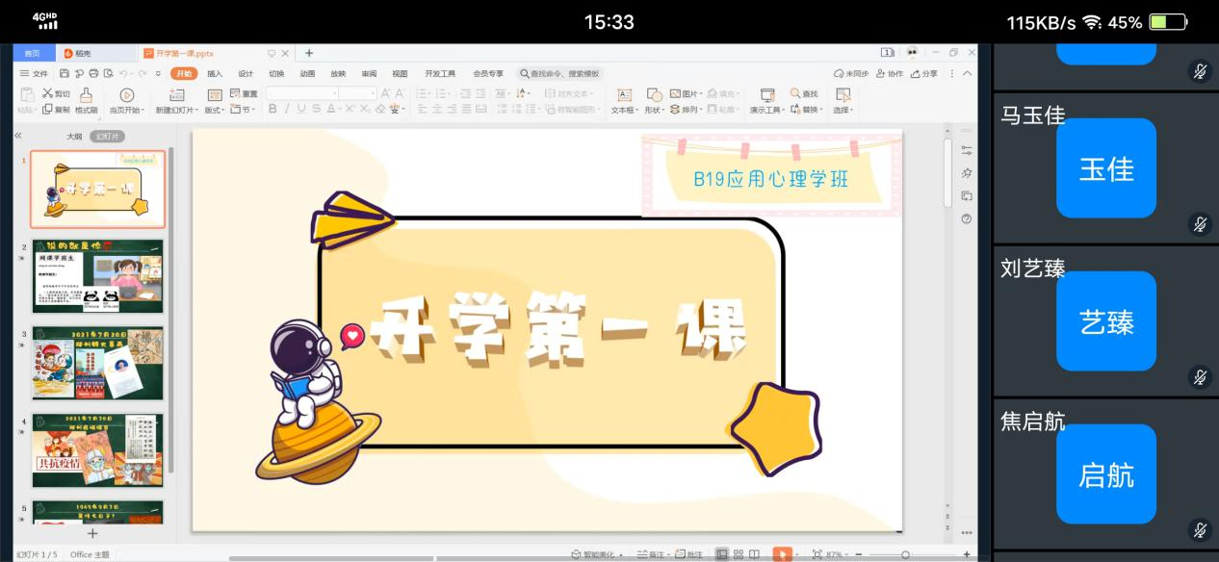Select slide 3 thumbnail in the panel

point(97,363)
